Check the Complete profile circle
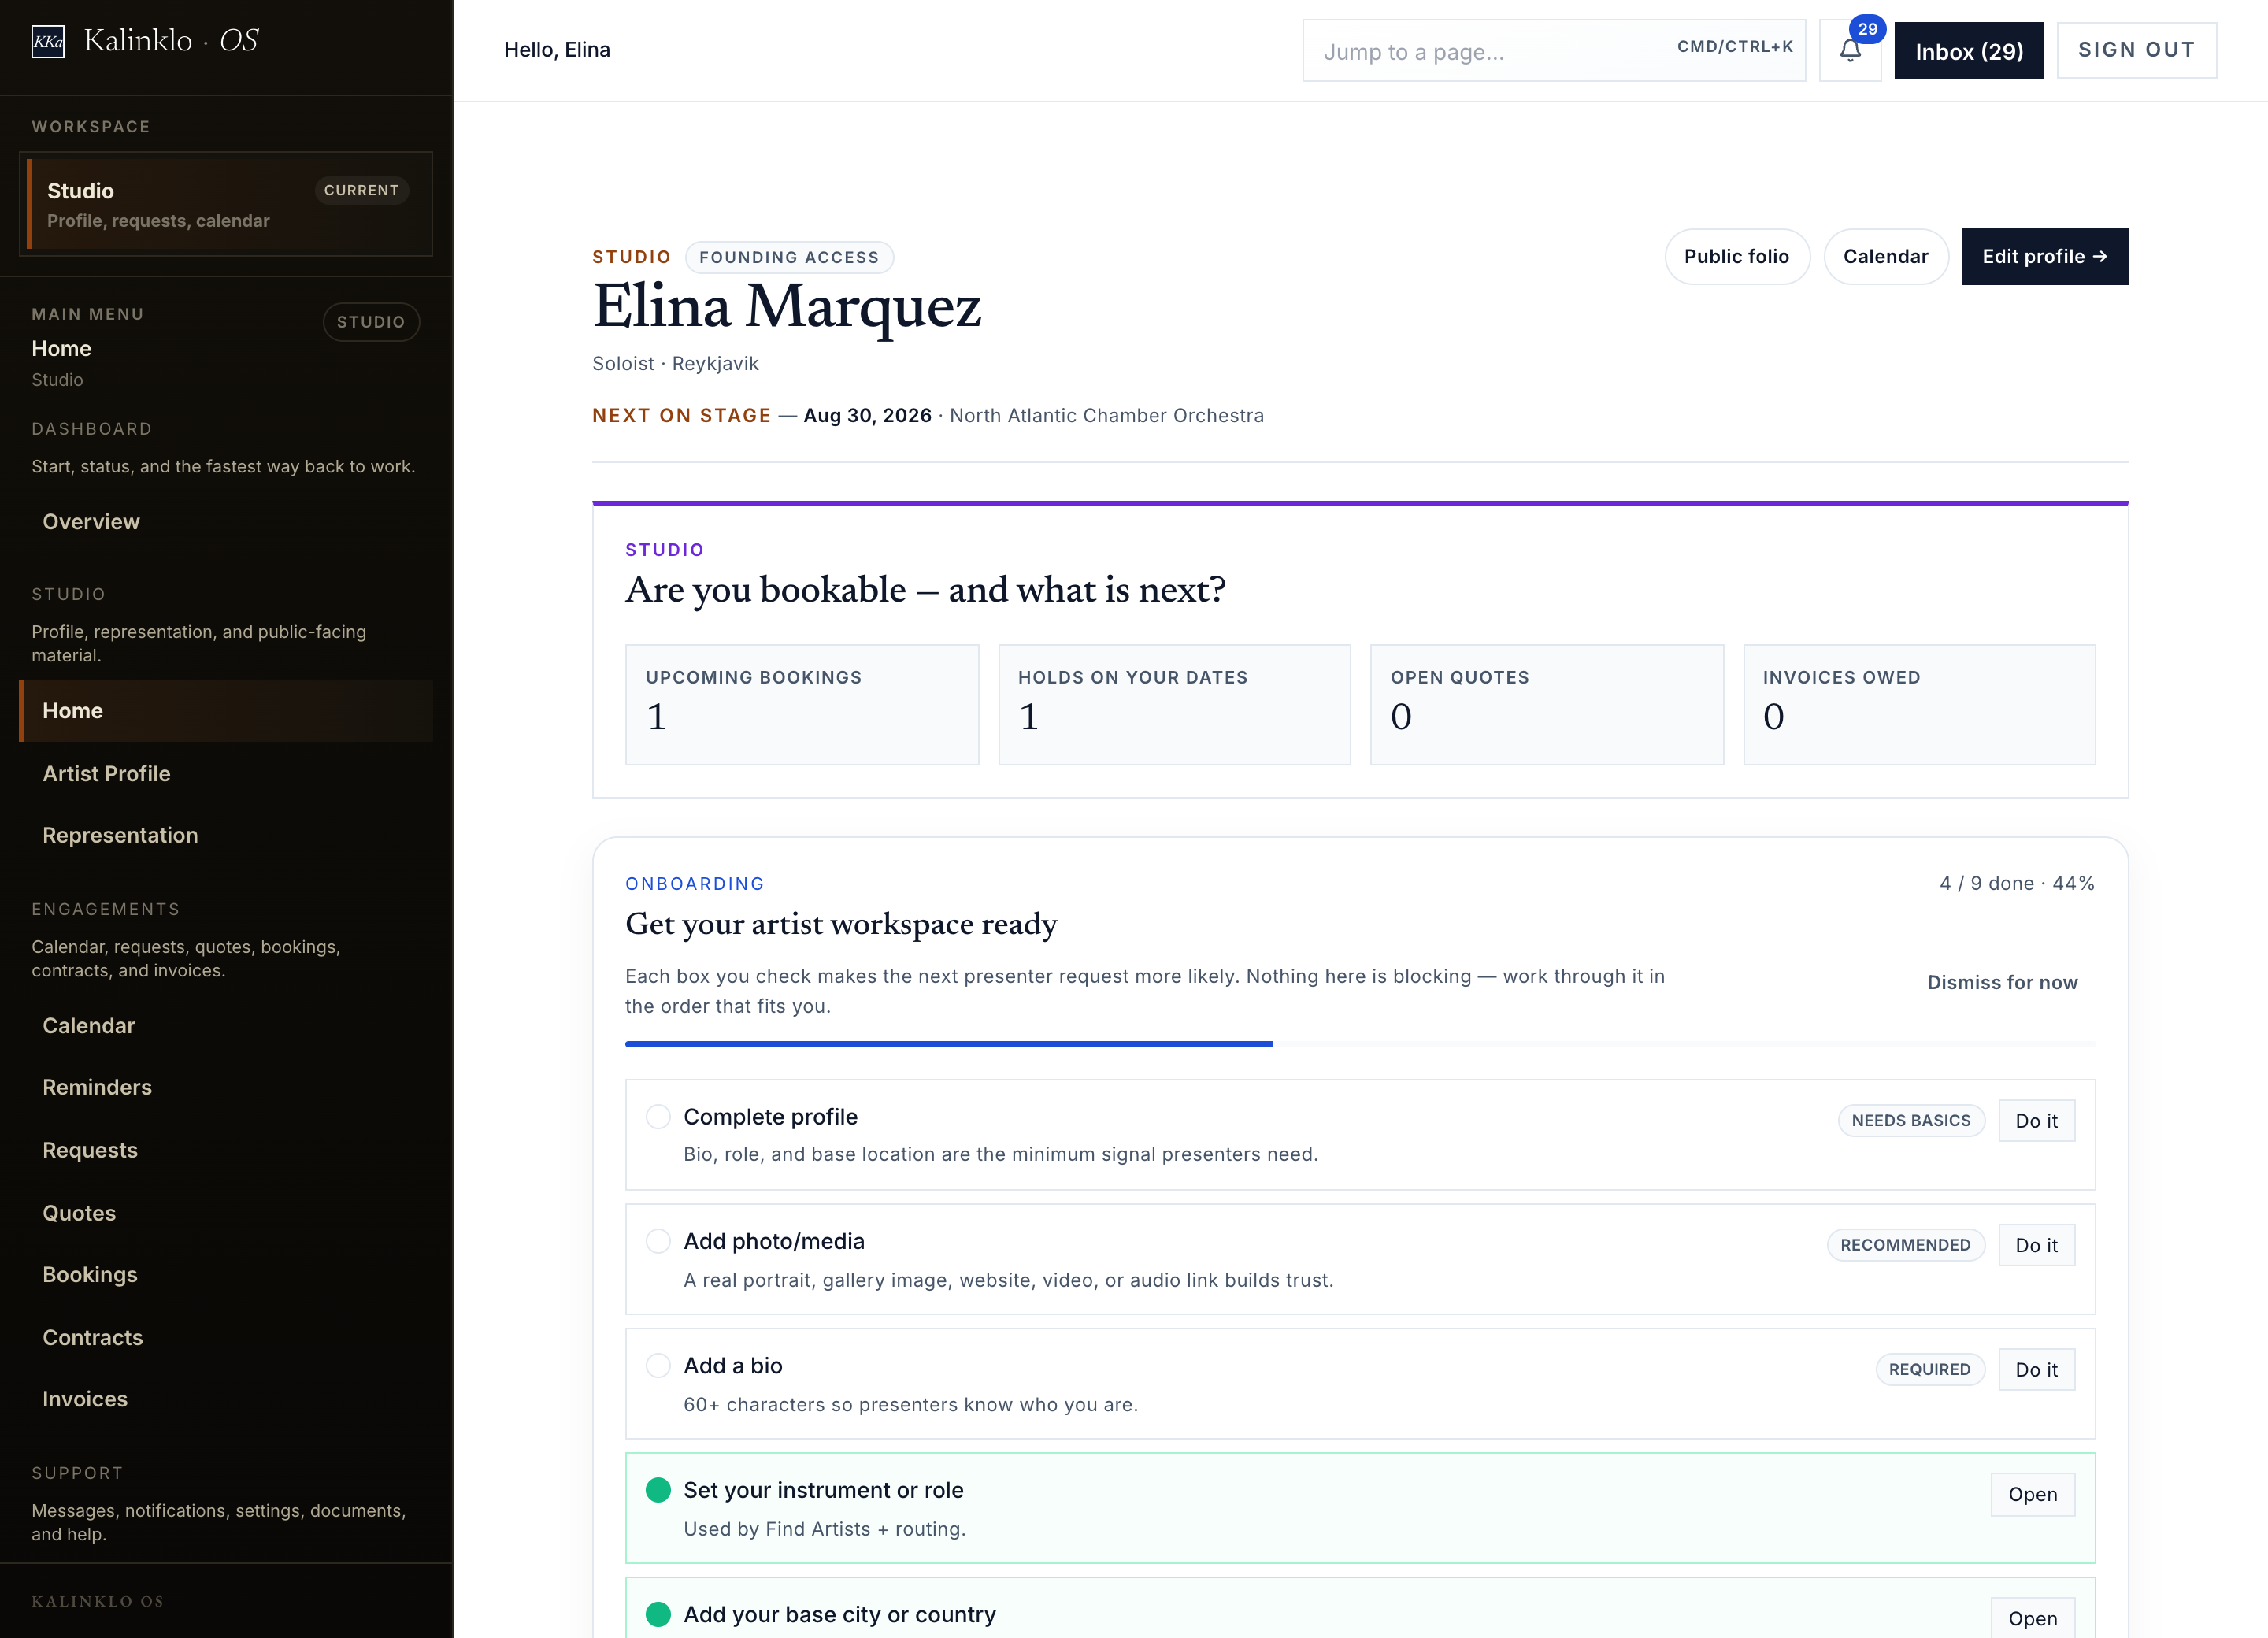Image resolution: width=2268 pixels, height=1638 pixels. pyautogui.click(x=658, y=1116)
